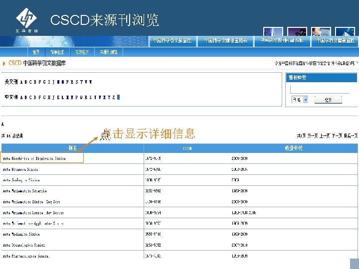Viewport: 359px width, 269px height.
Task: Click letter S in the 英文刊 row
Action: [x=77, y=82]
